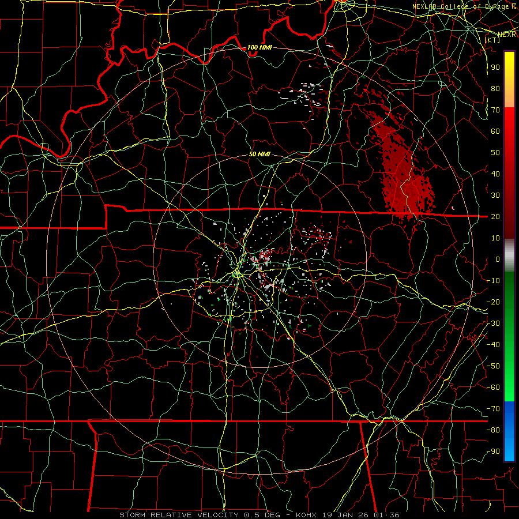Click the 80 value on the color scale
519x519 pixels.
pyautogui.click(x=495, y=88)
